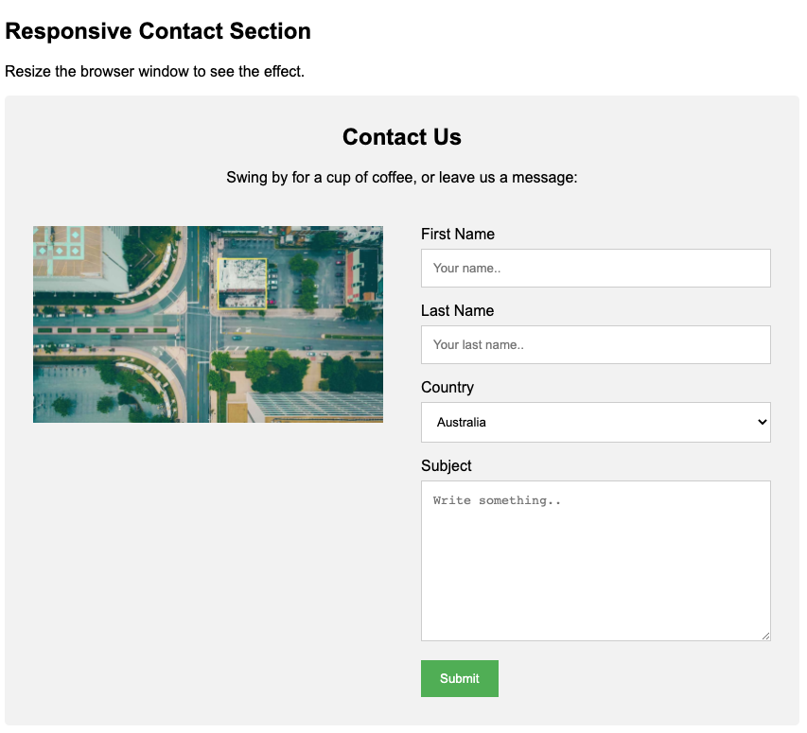807x733 pixels.
Task: Click the textarea resize handle corner
Action: coord(765,636)
